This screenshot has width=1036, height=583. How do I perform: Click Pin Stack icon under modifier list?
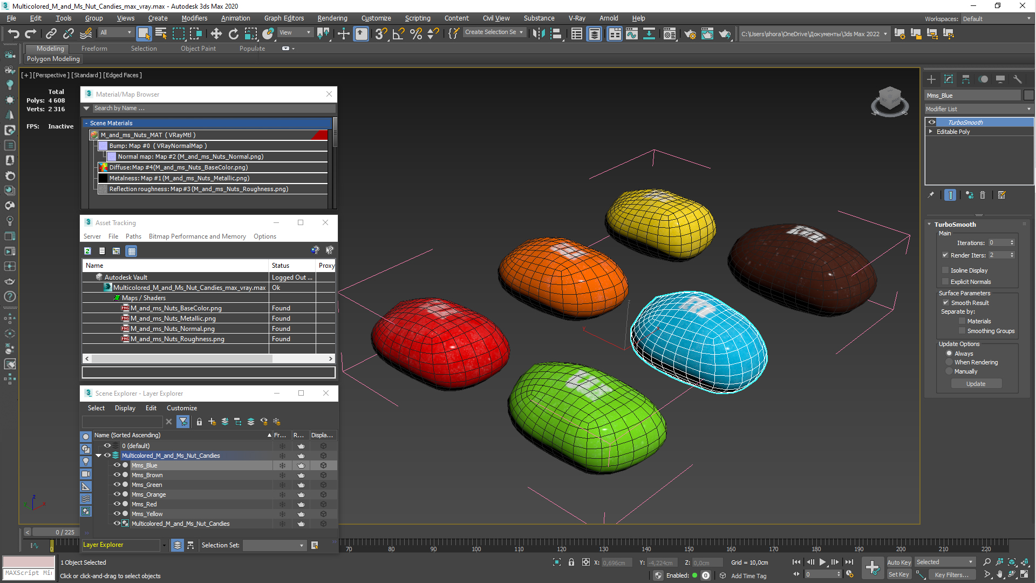click(x=931, y=195)
